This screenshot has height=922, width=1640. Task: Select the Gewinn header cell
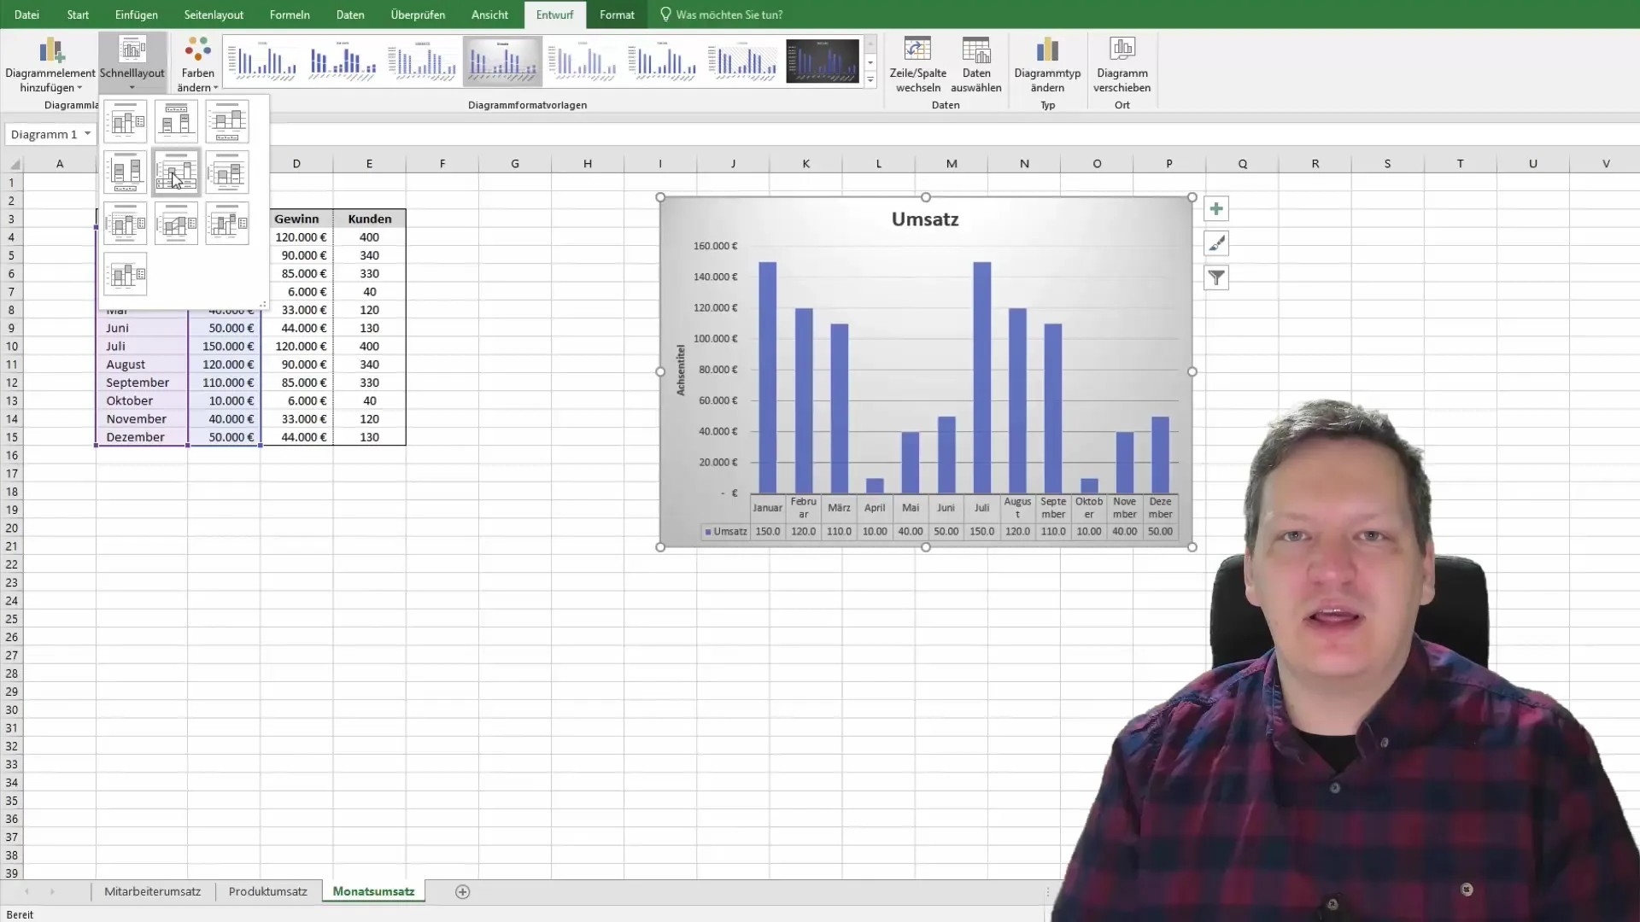(296, 219)
